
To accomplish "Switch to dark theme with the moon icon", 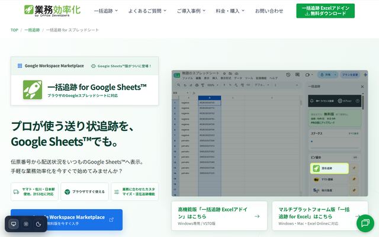I will (38, 224).
